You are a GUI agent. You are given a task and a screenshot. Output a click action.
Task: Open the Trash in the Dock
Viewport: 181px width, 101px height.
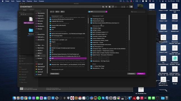click(x=167, y=98)
